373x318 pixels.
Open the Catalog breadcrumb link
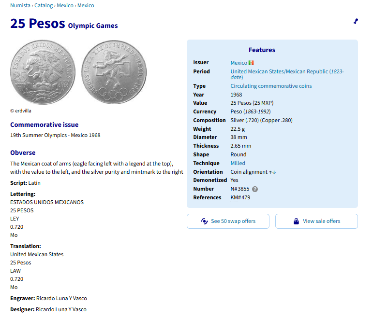click(x=45, y=6)
